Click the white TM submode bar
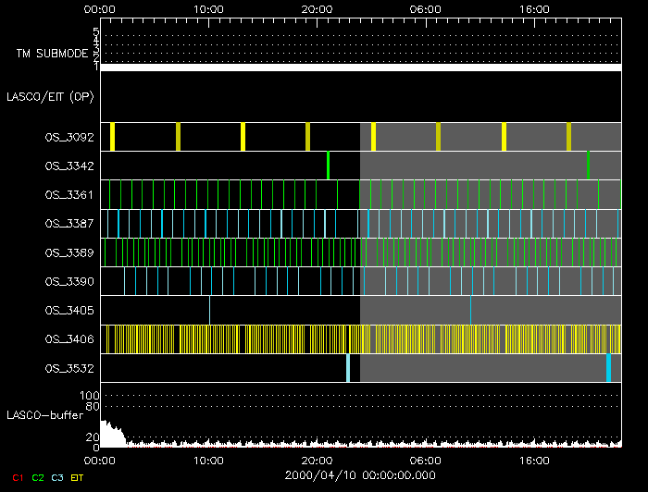The image size is (648, 492). (360, 68)
